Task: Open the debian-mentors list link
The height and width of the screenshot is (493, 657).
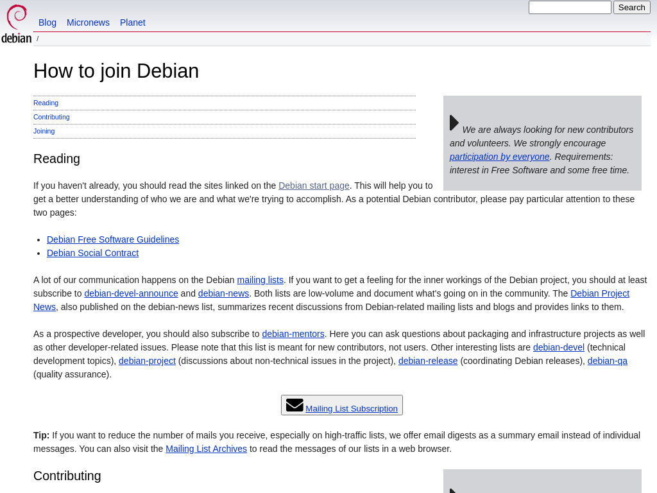Action: 293,334
